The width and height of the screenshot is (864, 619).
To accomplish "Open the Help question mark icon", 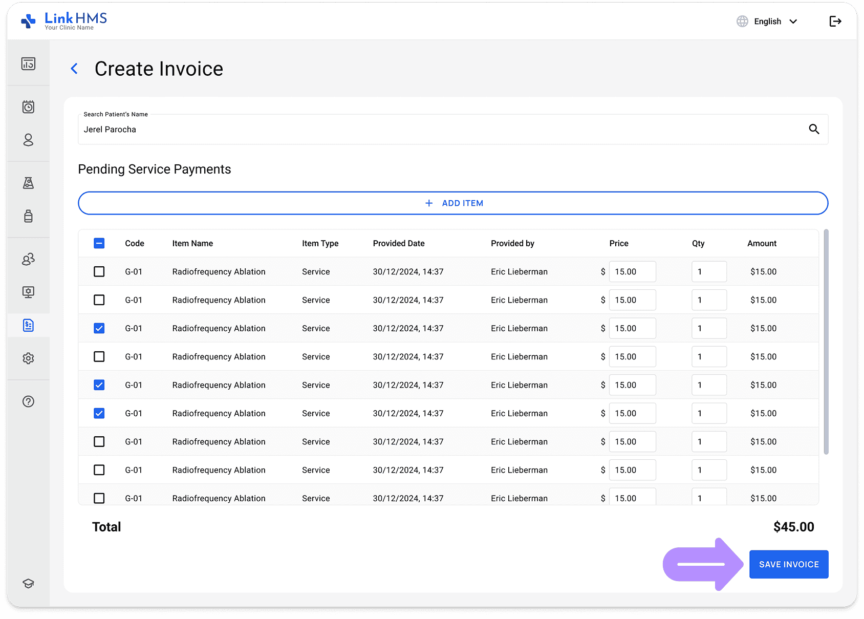I will (28, 401).
